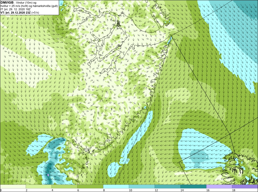Click the legend scale label '6'
Image resolution: width=258 pixels, height=192 pixels.
tap(78, 190)
